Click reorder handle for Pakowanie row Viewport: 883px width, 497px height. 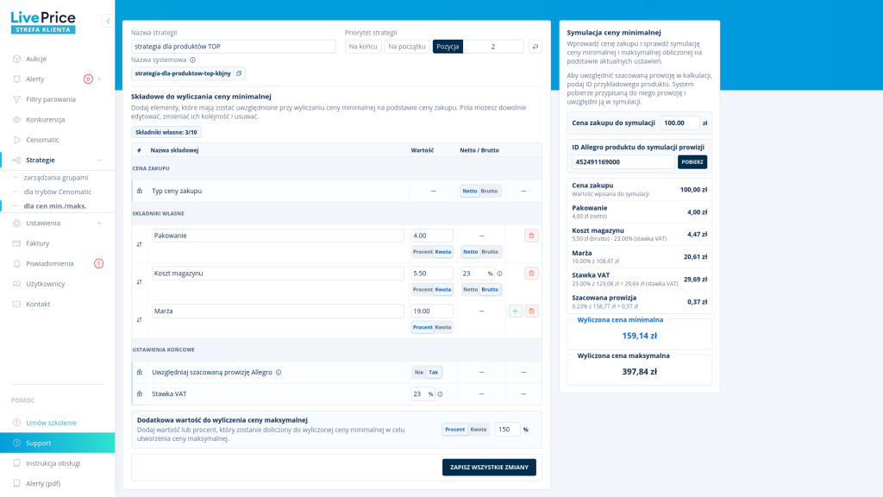tap(139, 244)
